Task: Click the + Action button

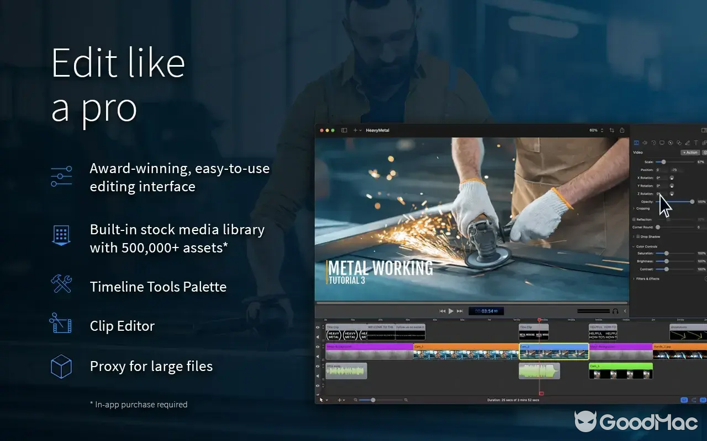Action: click(x=690, y=152)
